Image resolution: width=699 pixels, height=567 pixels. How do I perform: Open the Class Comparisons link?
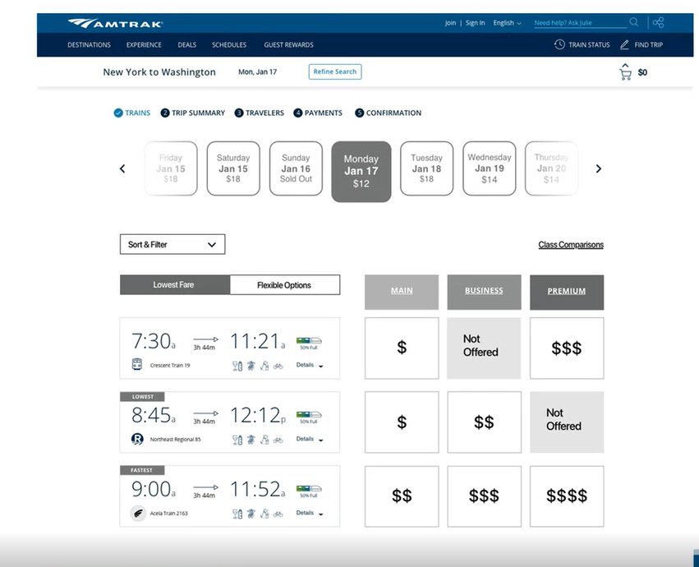click(571, 245)
